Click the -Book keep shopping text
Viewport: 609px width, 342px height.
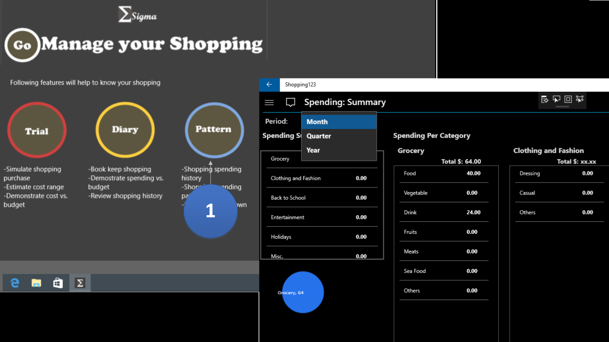coord(120,169)
